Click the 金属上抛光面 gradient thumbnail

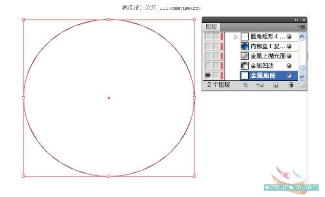pos(244,56)
